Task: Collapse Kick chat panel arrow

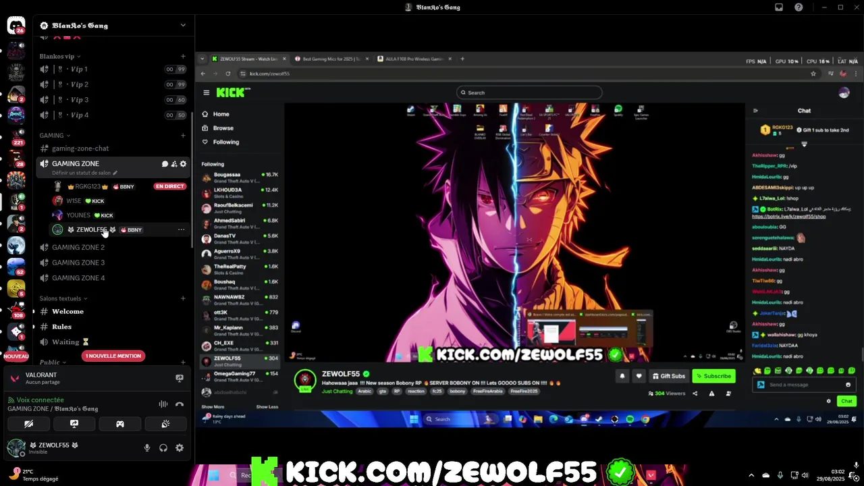Action: point(755,111)
